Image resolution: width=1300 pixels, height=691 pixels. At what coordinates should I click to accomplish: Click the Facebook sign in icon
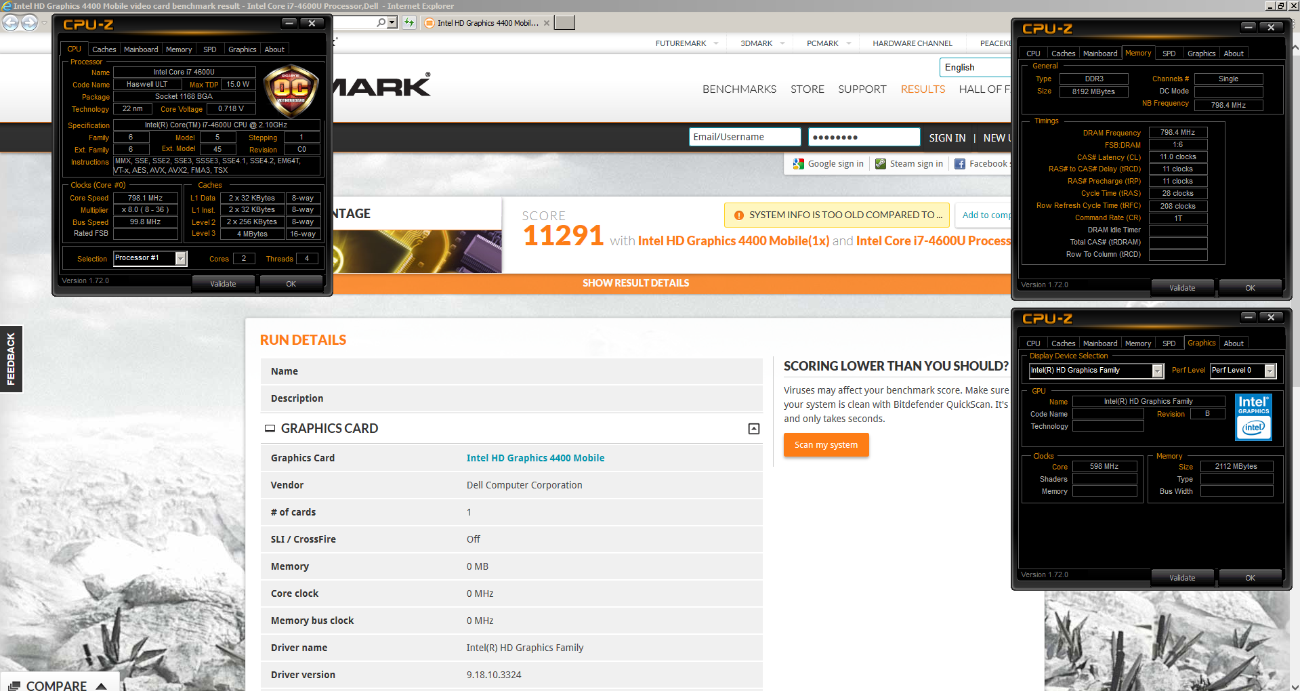[x=960, y=164]
